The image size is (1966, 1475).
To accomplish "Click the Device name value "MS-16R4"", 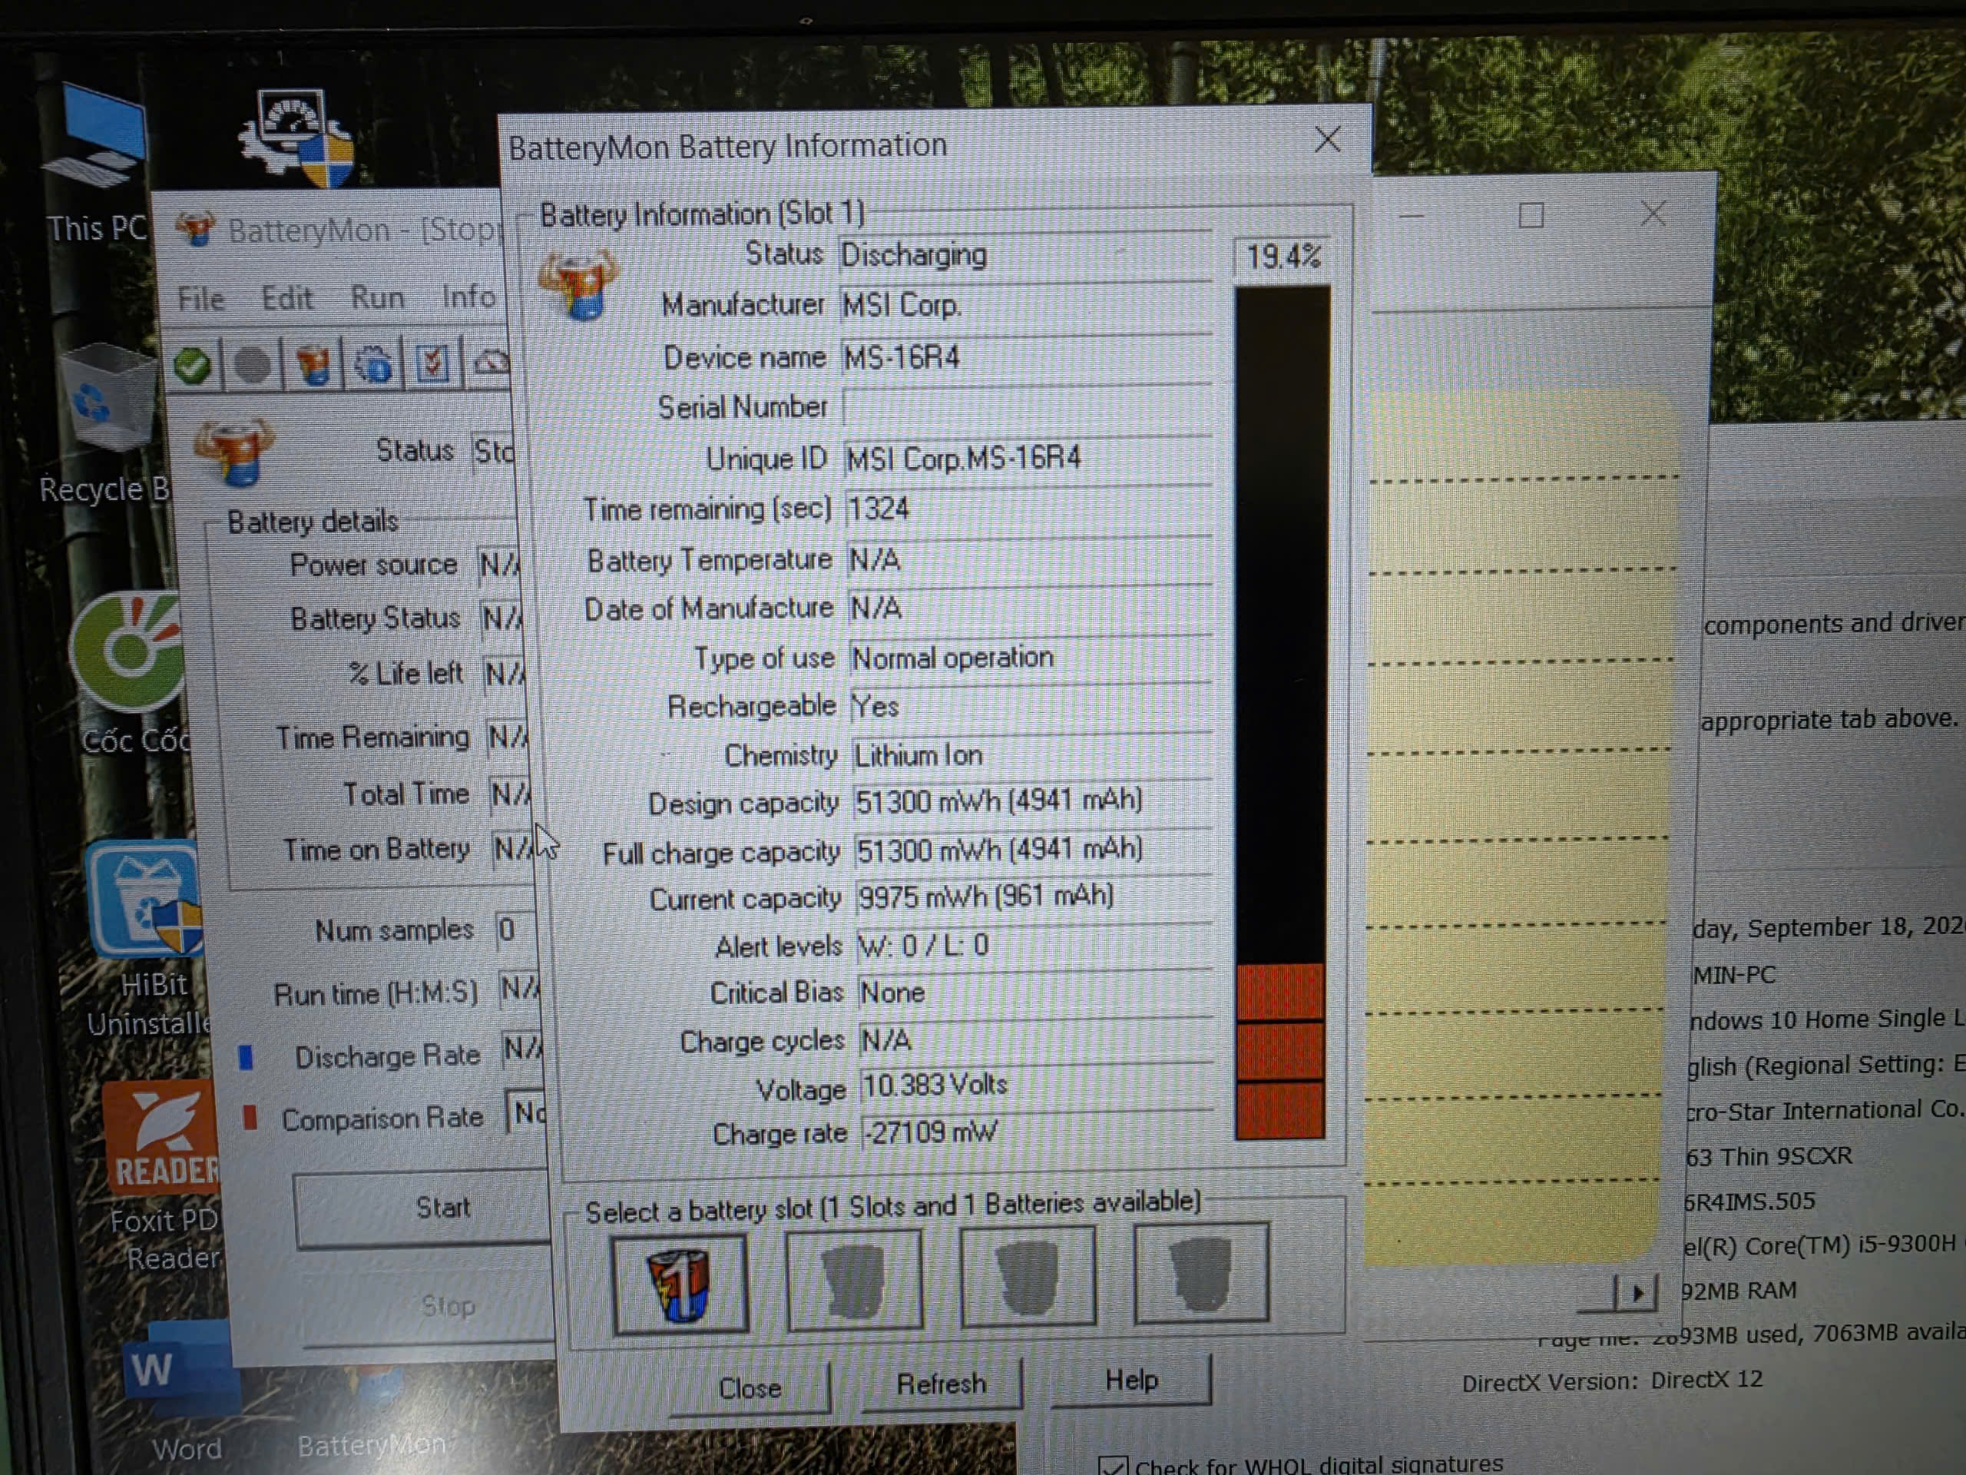I will point(902,357).
